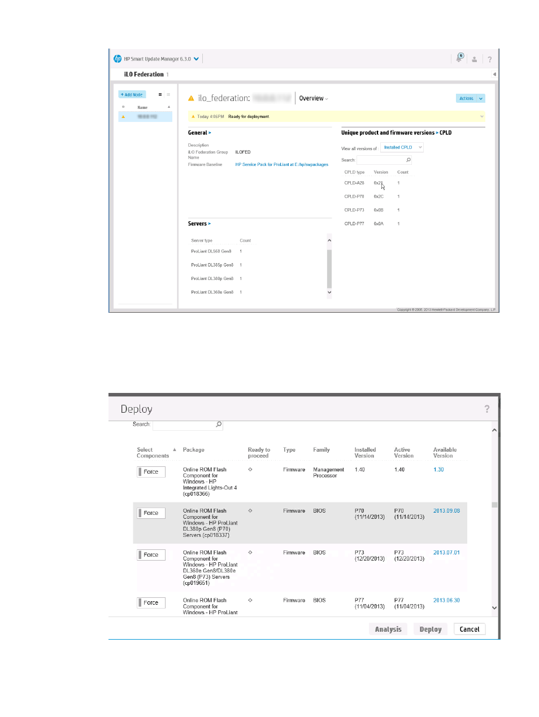Click ready-to-proceed icon for iLO 4 row

(250, 470)
